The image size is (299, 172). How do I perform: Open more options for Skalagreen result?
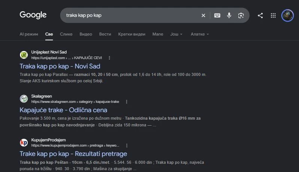click(x=126, y=102)
